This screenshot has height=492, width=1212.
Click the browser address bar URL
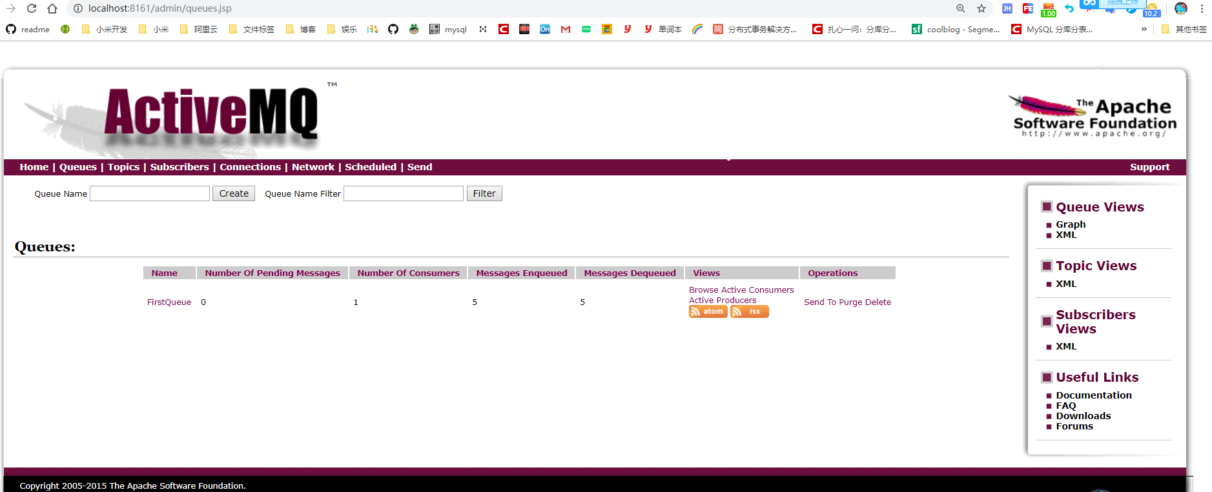160,8
